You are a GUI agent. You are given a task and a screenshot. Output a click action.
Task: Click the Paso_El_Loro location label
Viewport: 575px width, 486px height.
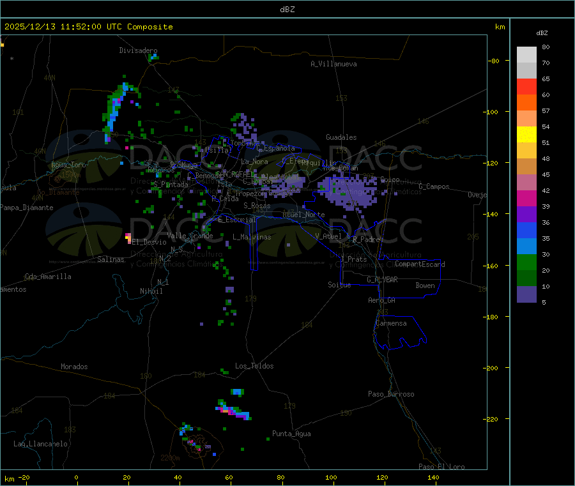tap(441, 467)
